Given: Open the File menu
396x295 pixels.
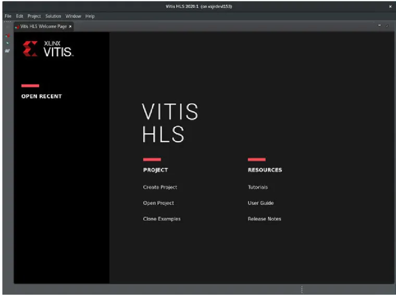Looking at the screenshot, I should click(8, 16).
